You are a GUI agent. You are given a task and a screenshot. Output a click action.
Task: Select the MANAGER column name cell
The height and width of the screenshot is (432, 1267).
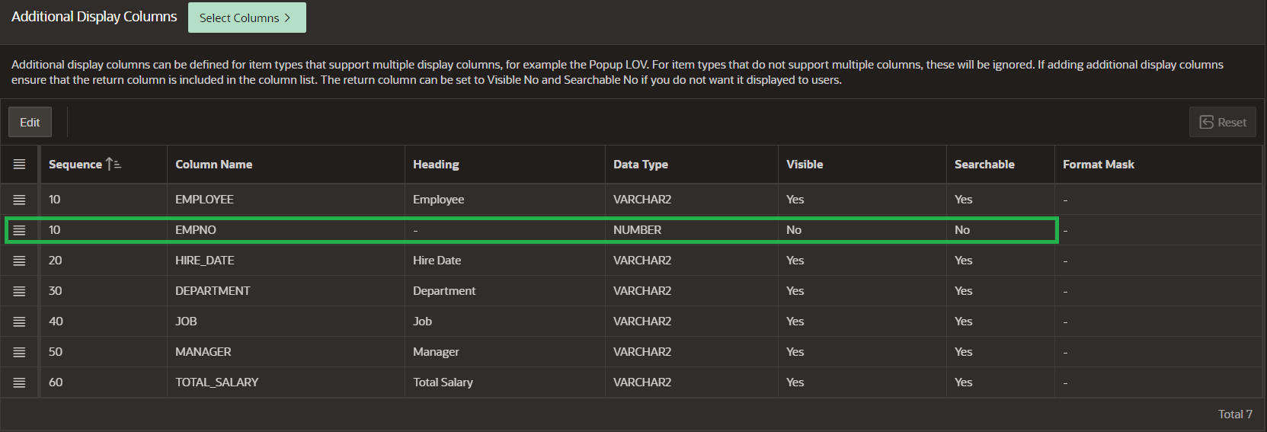[286, 352]
